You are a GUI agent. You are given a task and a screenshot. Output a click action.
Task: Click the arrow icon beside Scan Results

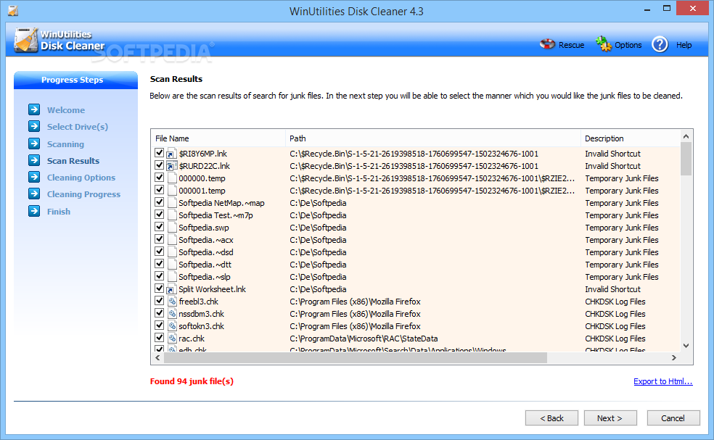tap(34, 161)
